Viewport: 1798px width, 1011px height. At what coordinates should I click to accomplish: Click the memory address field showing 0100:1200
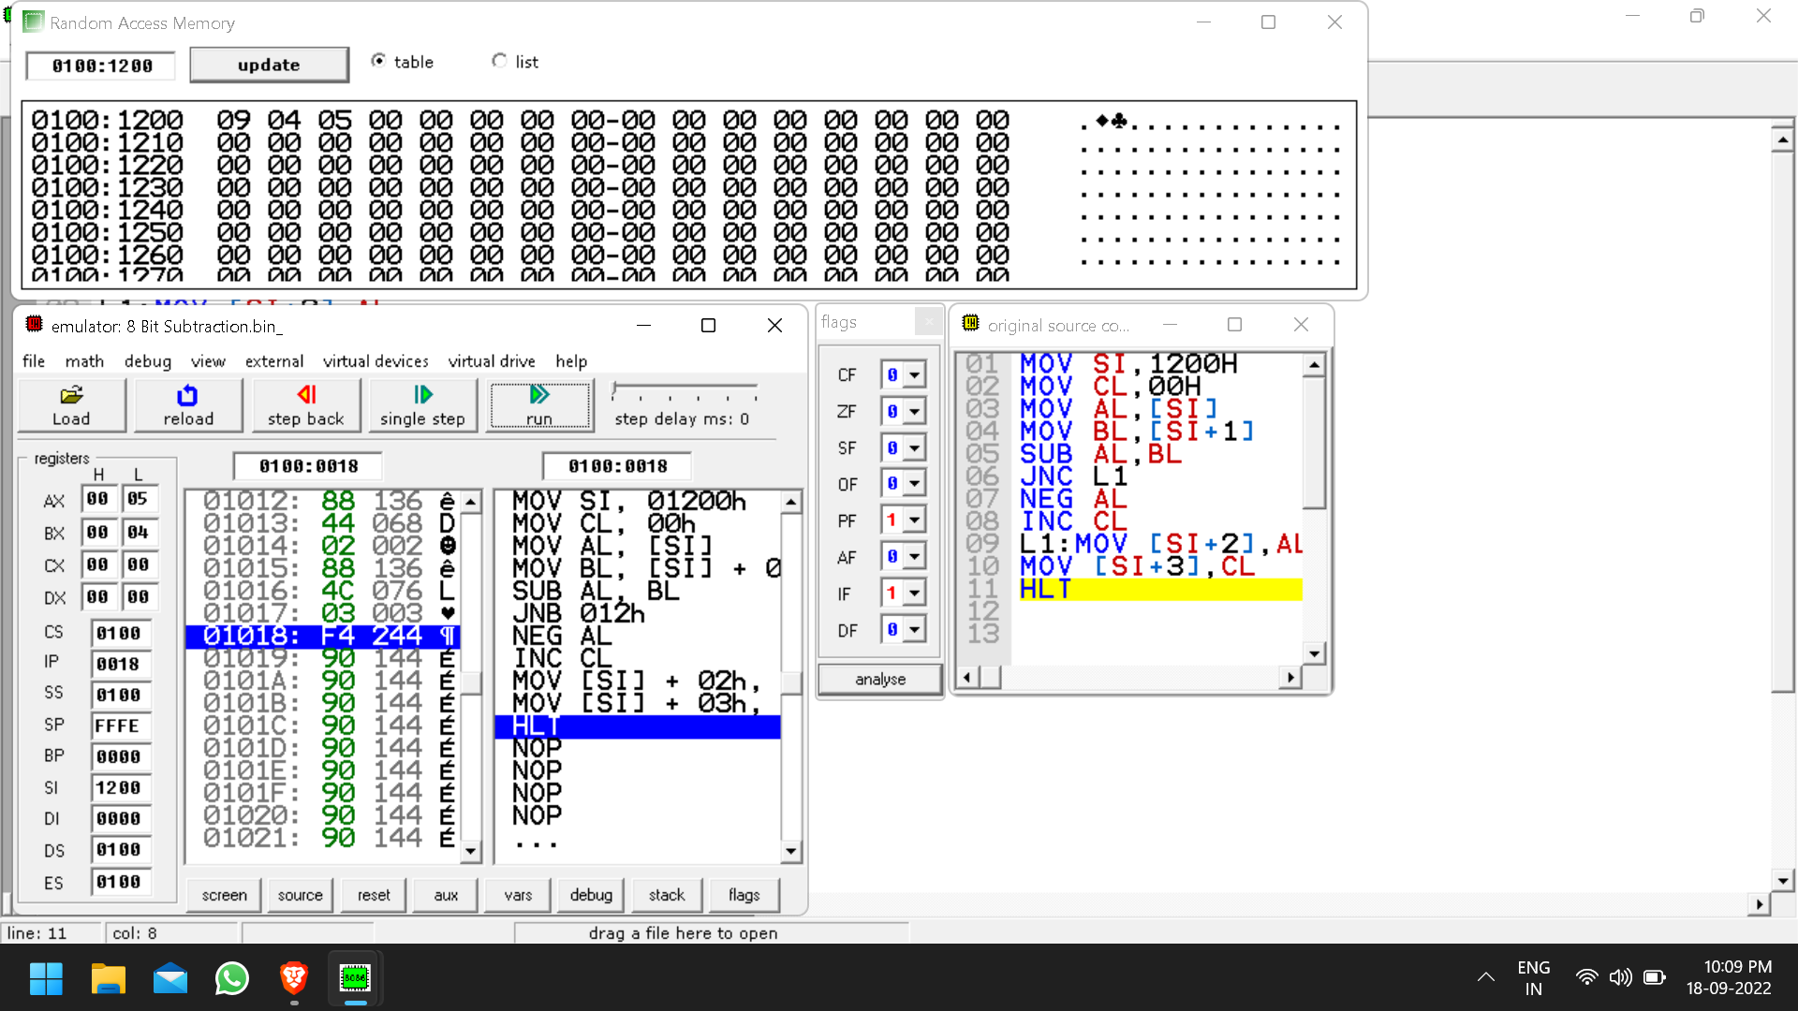[x=100, y=65]
